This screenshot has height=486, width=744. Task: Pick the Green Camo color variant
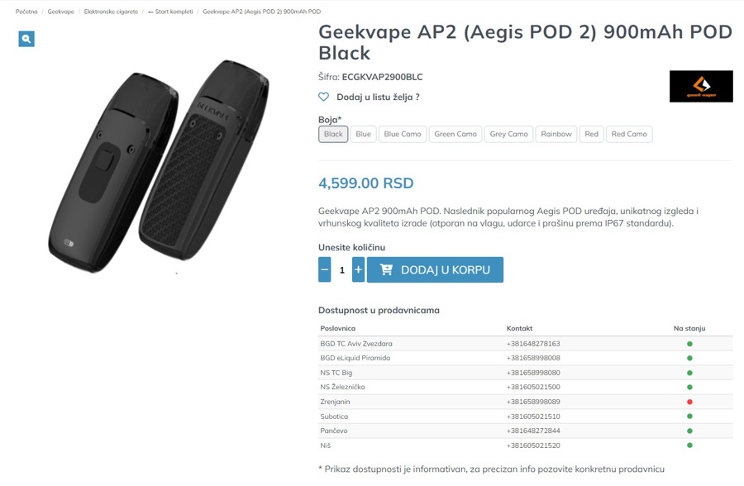coord(455,134)
